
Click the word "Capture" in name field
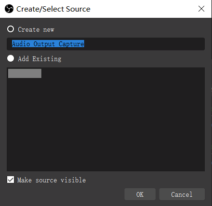pos(71,44)
